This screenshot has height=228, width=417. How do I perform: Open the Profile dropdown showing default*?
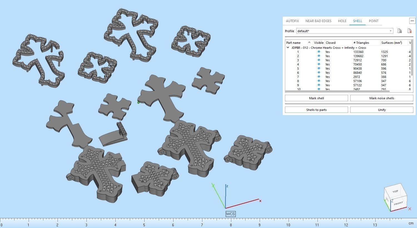click(345, 31)
